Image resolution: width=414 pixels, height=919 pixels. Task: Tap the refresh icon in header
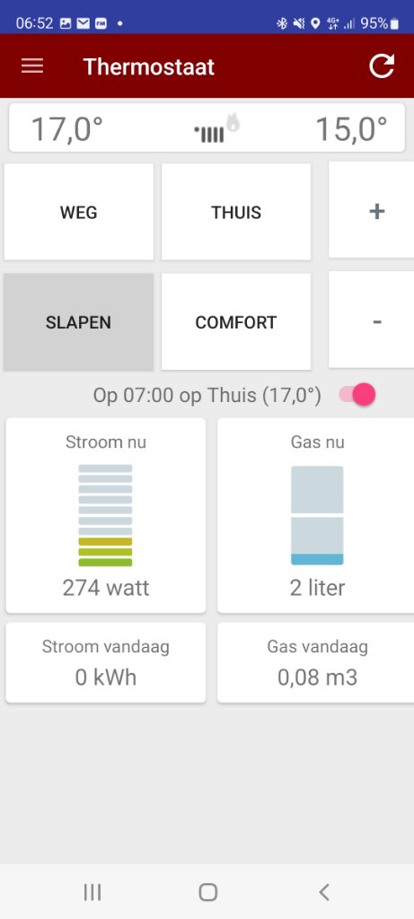(x=382, y=66)
